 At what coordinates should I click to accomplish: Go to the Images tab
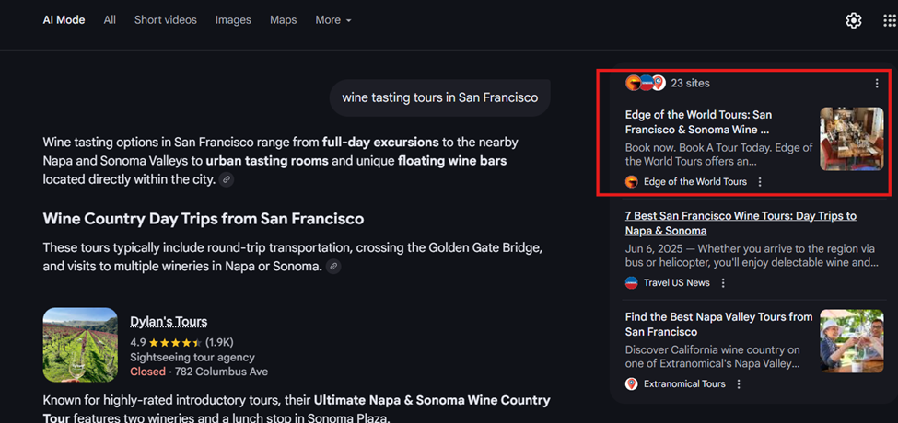[233, 20]
